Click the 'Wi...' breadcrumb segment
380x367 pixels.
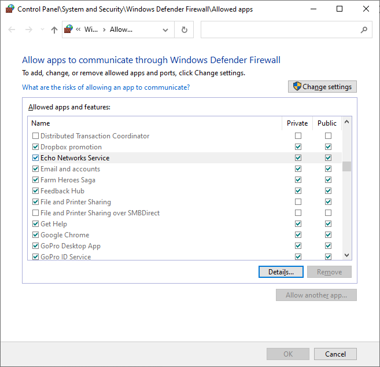click(91, 30)
